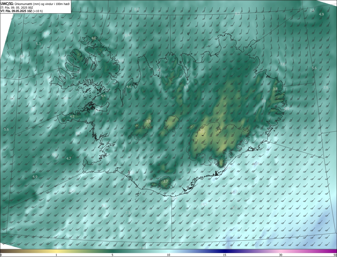
Task: Click the 7.9 value label on the map
Action: coord(326,88)
